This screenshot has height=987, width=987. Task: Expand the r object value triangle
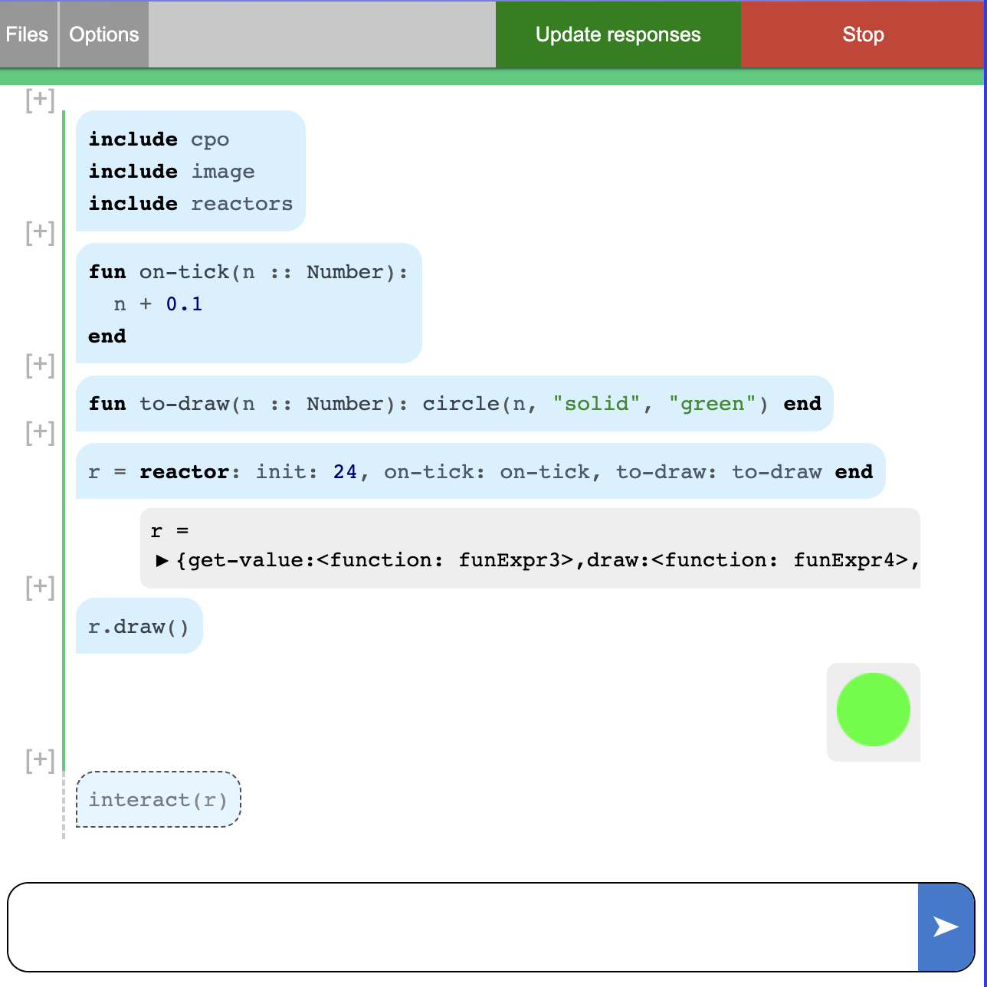[x=162, y=560]
